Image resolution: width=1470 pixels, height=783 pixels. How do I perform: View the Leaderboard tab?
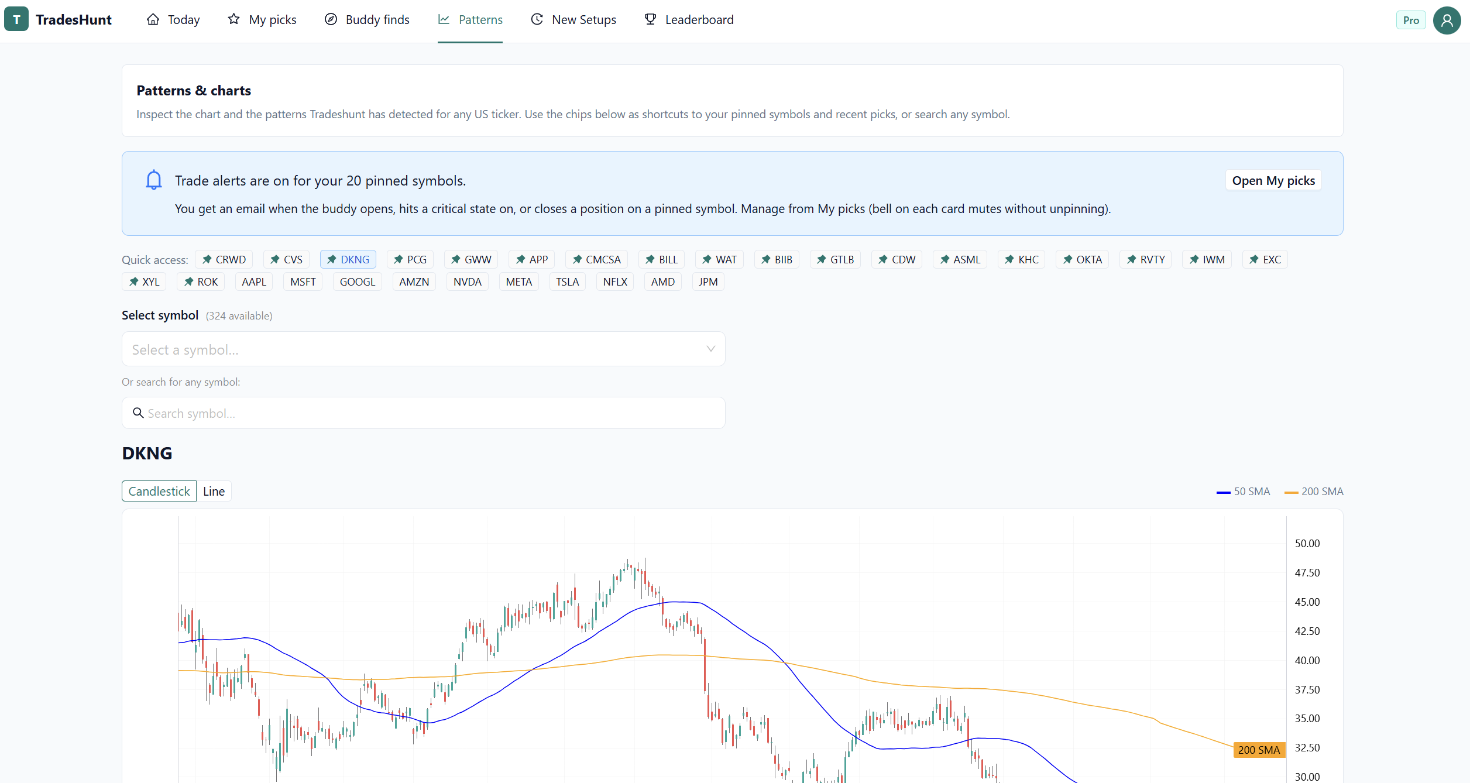click(689, 20)
